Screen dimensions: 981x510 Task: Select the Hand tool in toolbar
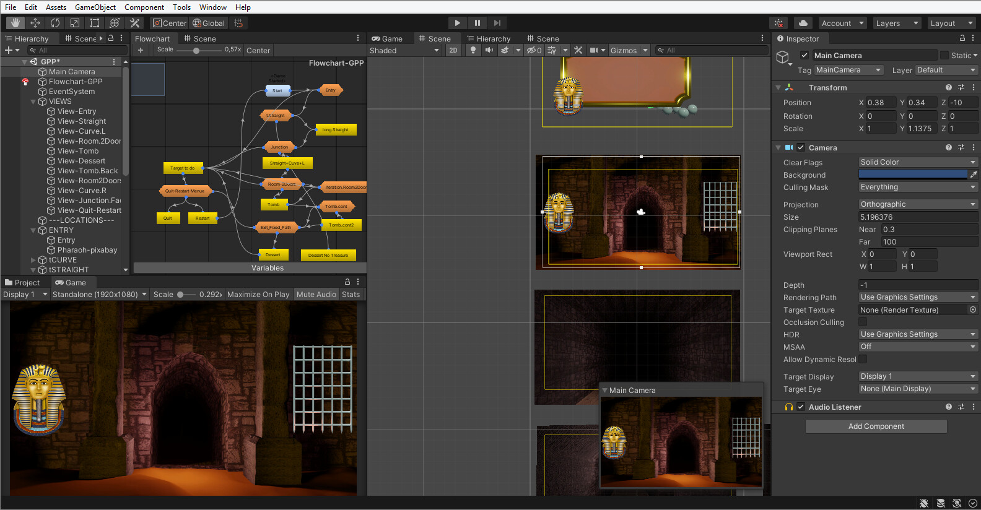[15, 23]
